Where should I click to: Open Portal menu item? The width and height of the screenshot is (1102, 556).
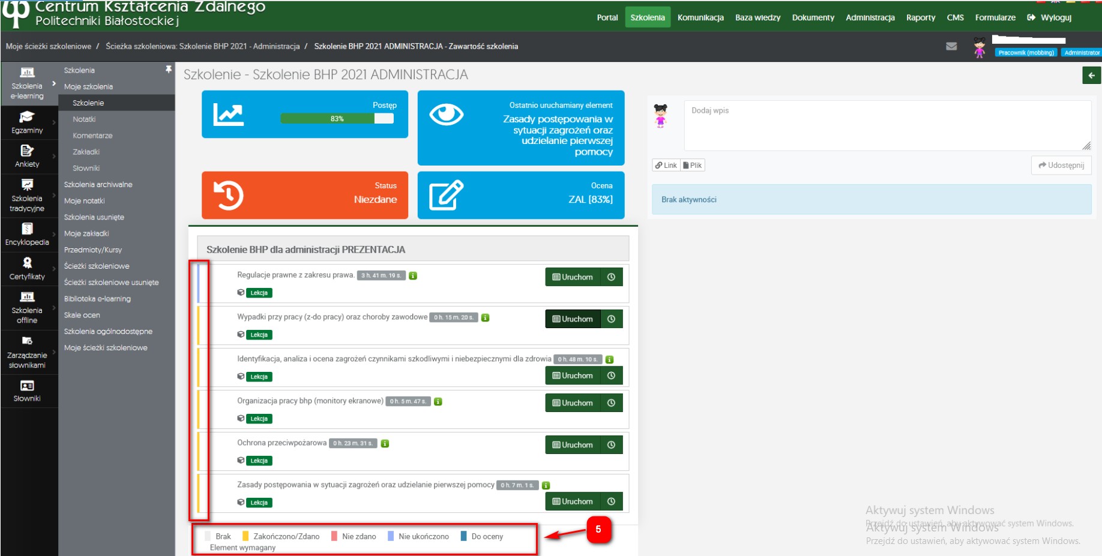tap(607, 17)
